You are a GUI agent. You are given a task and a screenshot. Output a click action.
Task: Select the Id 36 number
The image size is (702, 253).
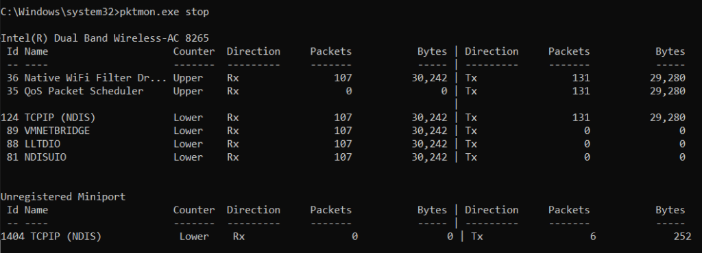pos(12,78)
